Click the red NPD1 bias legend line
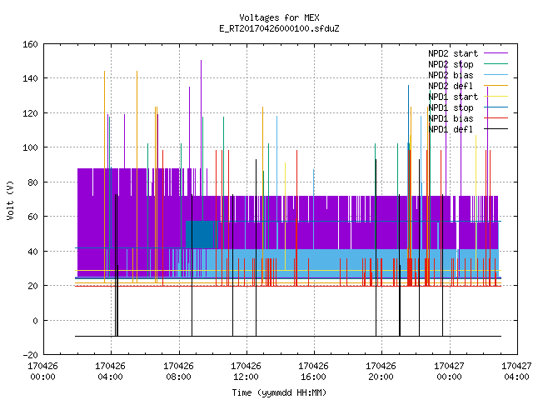Screen dimensions: 533x400 pyautogui.click(x=496, y=118)
